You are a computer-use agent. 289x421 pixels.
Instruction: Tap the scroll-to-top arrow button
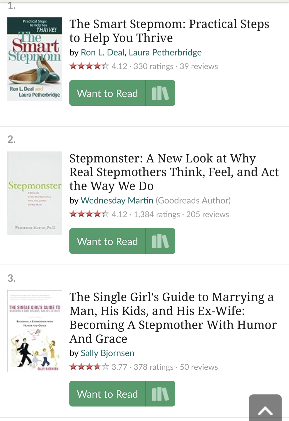pos(265,409)
